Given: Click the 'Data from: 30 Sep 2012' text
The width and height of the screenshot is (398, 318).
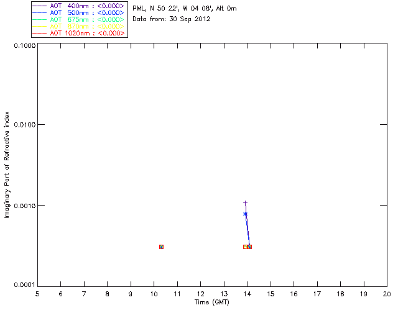Looking at the screenshot, I should pos(172,19).
